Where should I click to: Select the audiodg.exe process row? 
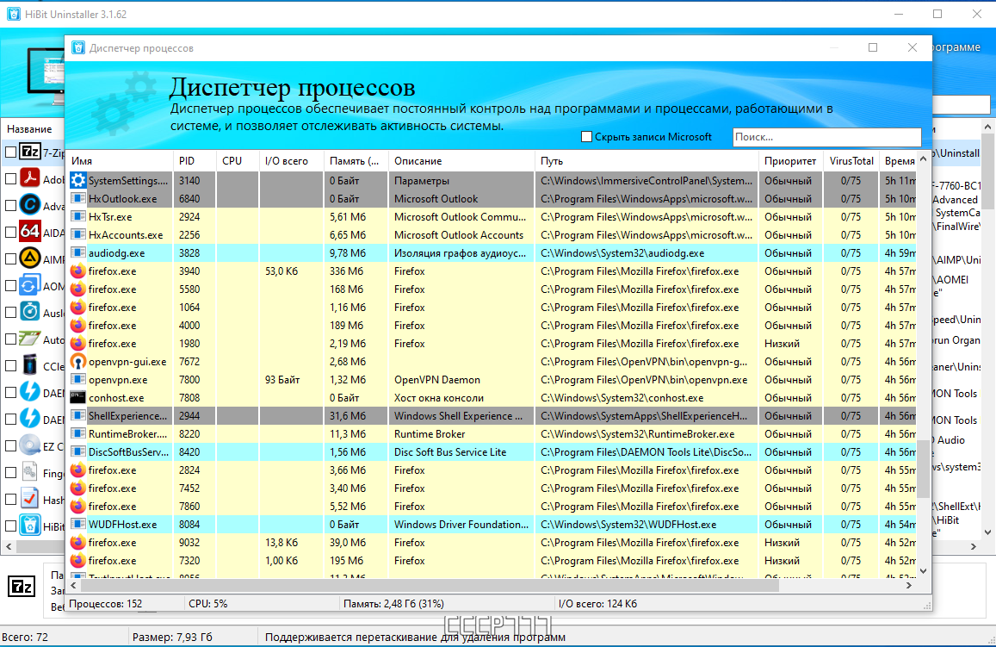coord(492,253)
